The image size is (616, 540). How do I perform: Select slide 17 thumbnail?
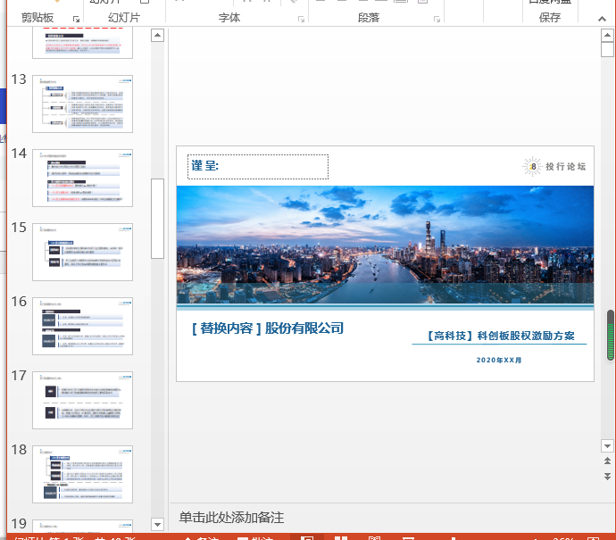click(82, 400)
